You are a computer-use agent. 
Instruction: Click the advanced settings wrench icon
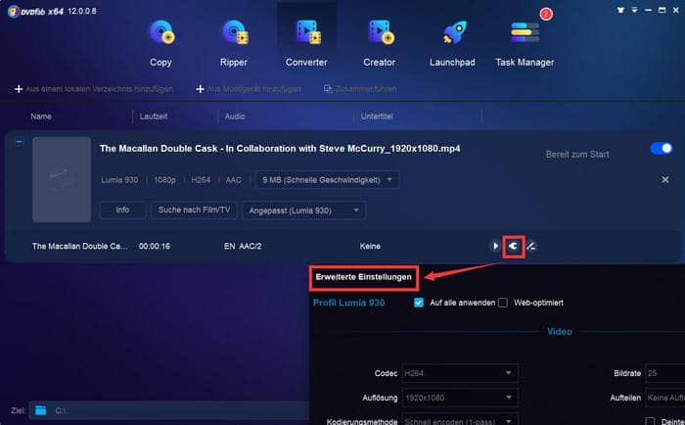tap(513, 246)
